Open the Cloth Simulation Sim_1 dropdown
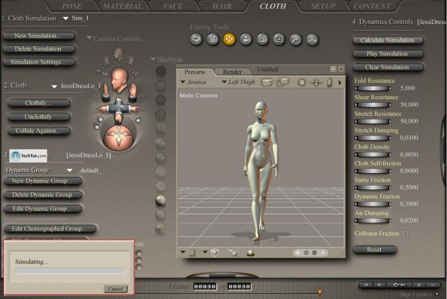447x299 pixels. point(65,18)
